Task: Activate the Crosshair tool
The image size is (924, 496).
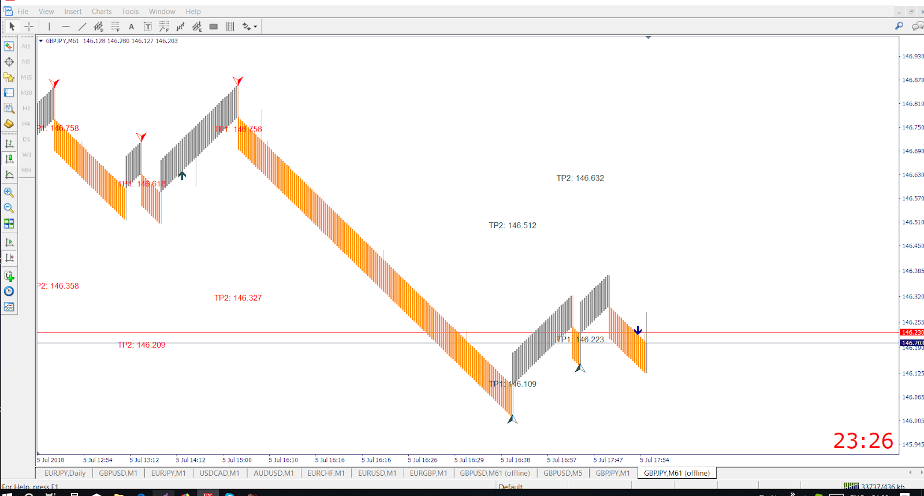Action: click(29, 26)
